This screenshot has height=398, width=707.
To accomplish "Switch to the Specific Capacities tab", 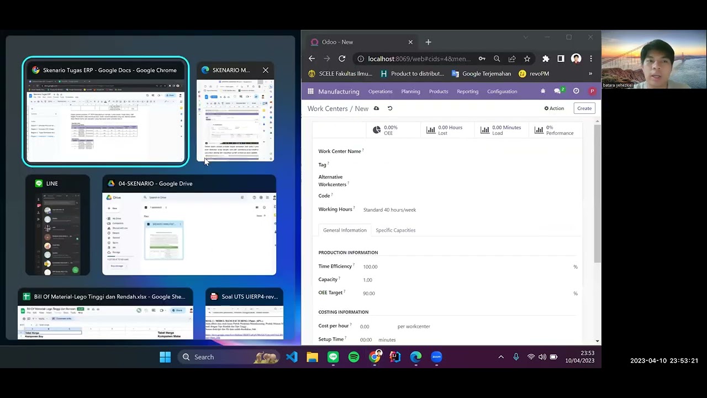I will click(x=395, y=230).
